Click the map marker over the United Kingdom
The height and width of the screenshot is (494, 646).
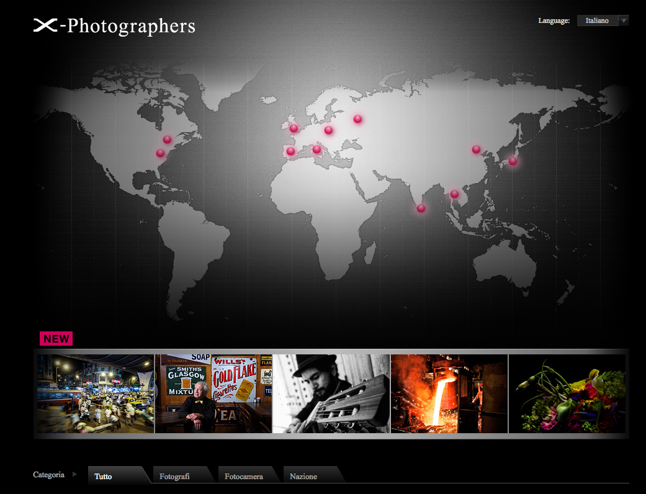pyautogui.click(x=294, y=128)
